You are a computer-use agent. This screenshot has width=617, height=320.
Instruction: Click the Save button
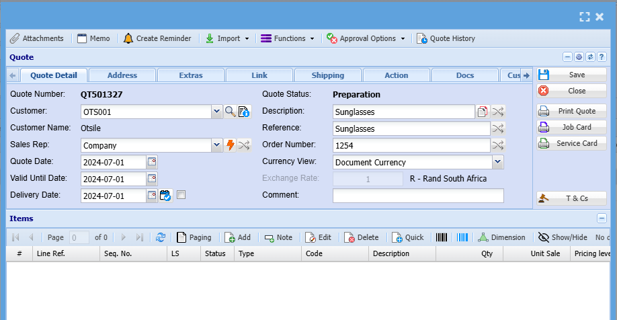tap(571, 75)
